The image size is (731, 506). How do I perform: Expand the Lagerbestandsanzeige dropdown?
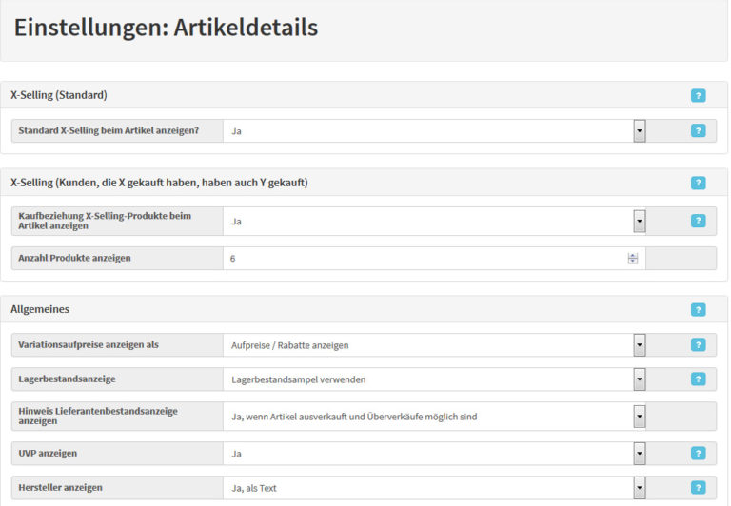[639, 379]
